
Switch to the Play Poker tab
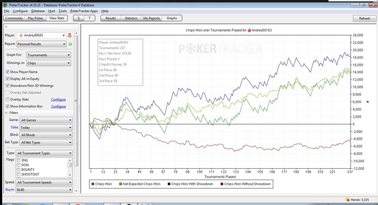tap(36, 18)
